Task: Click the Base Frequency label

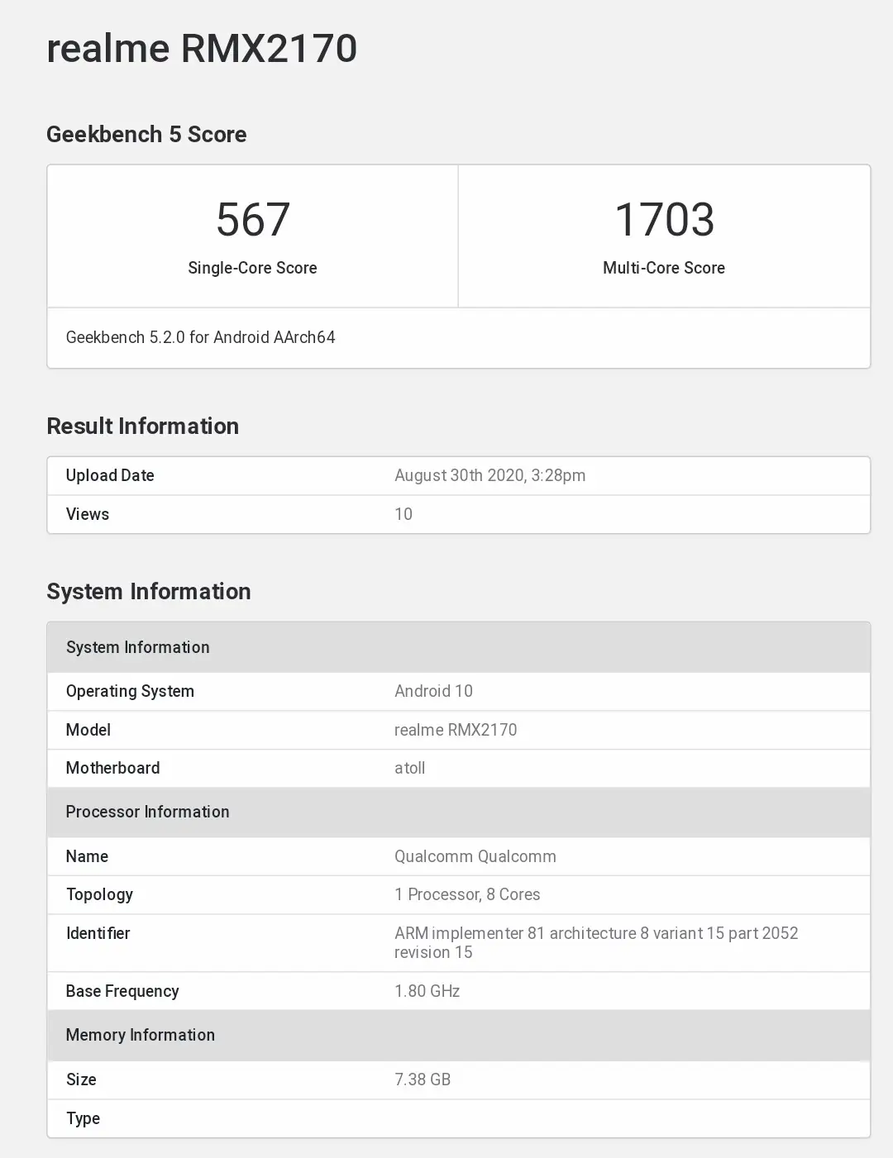Action: (122, 991)
